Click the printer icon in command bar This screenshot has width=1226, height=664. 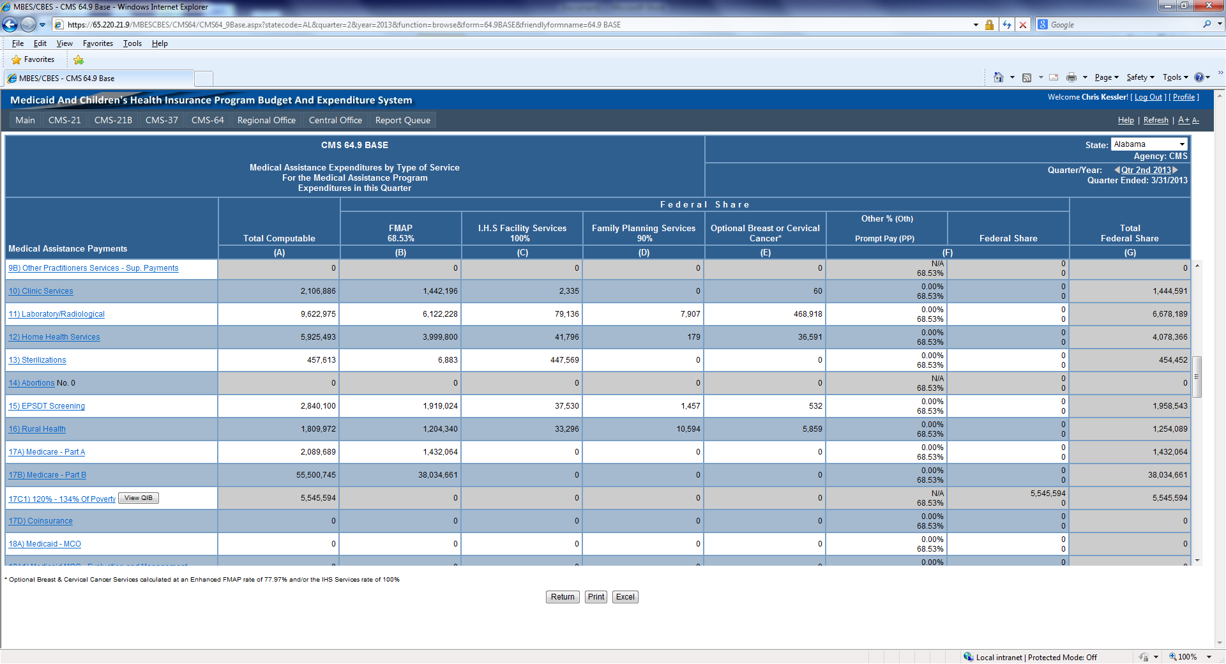coord(1071,77)
